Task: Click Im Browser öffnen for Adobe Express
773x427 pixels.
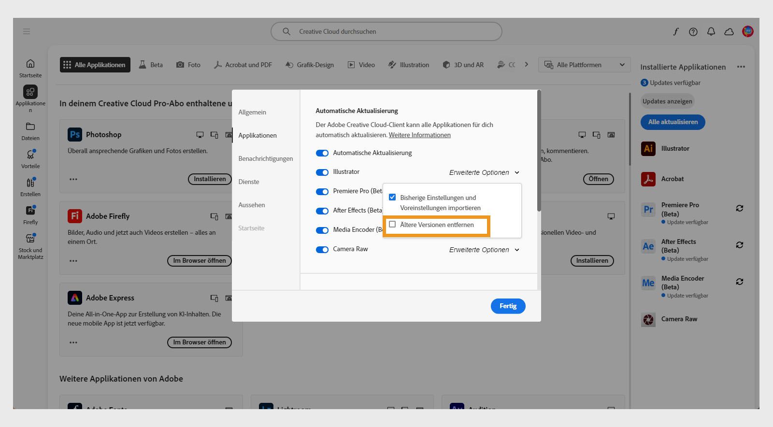Action: [x=200, y=342]
